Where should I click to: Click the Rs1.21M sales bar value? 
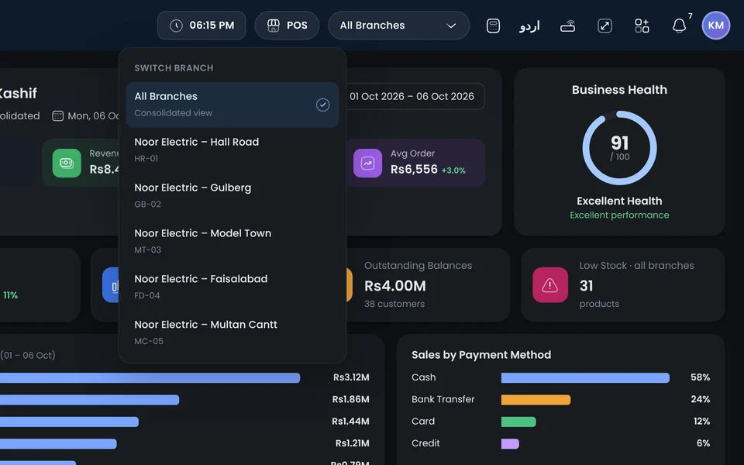pos(353,443)
